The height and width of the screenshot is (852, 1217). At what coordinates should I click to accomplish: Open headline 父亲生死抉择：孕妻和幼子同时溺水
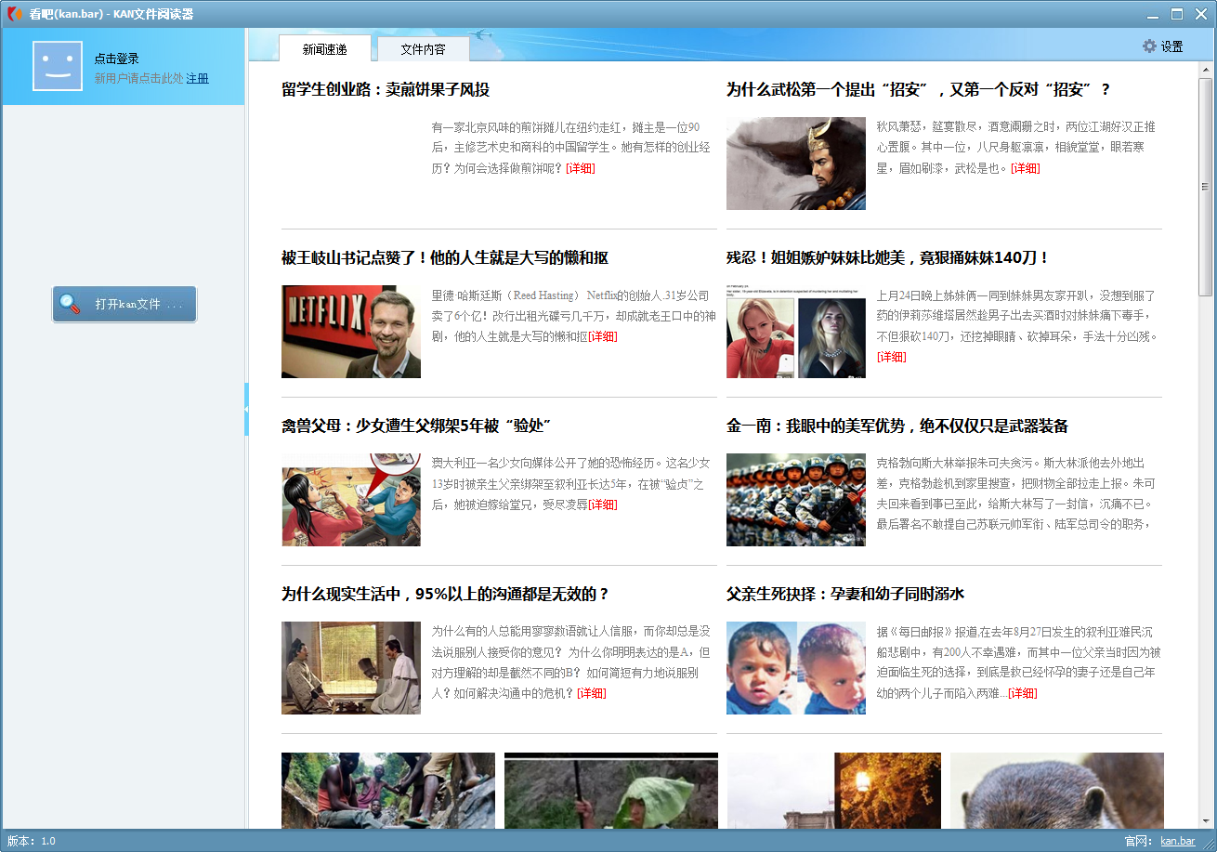[845, 595]
